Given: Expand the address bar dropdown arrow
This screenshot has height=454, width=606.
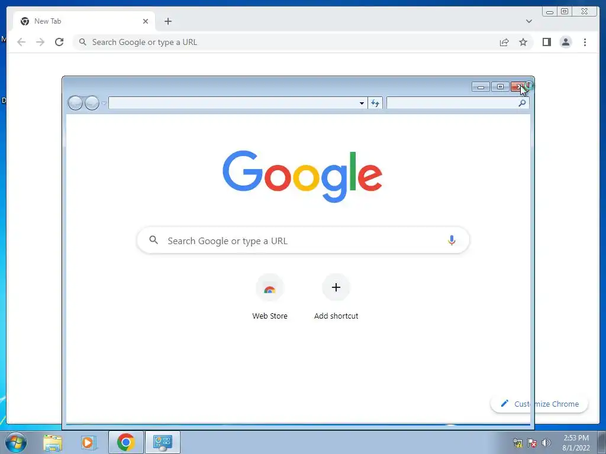Looking at the screenshot, I should [362, 103].
